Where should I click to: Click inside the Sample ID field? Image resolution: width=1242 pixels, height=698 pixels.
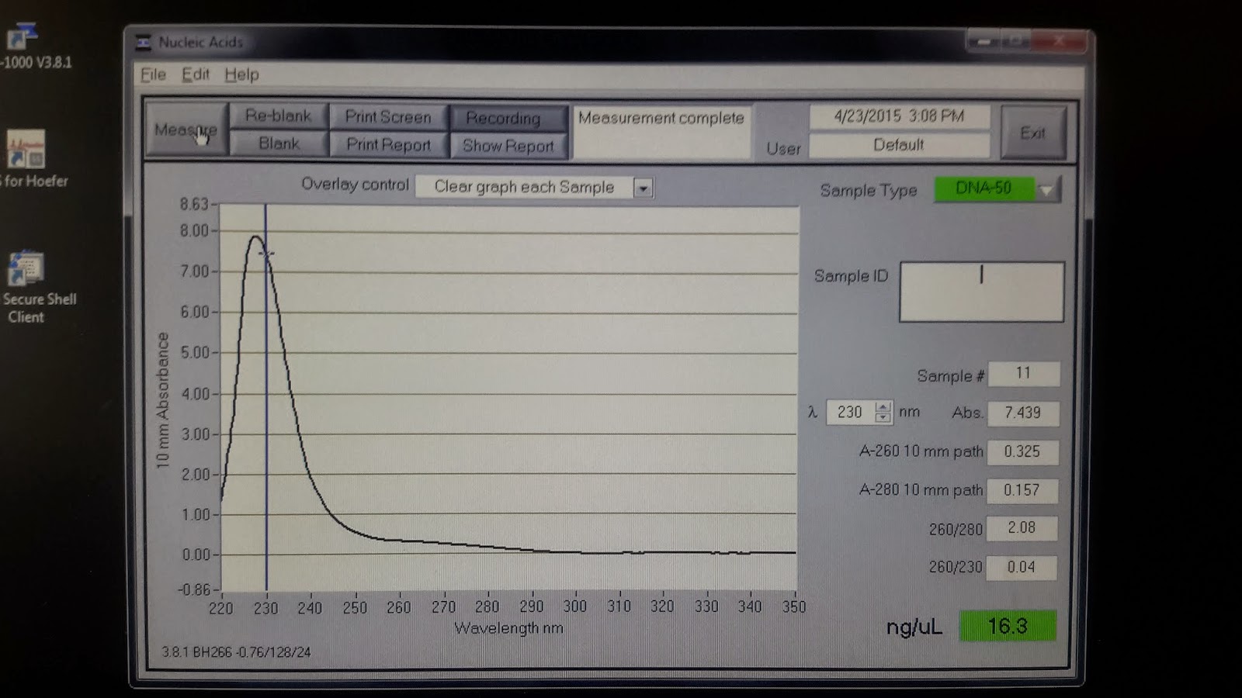coord(980,291)
